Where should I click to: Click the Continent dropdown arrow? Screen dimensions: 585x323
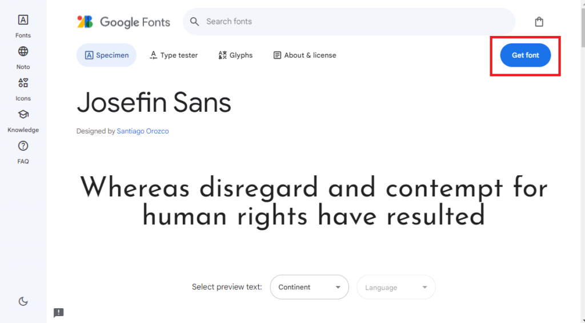(338, 287)
